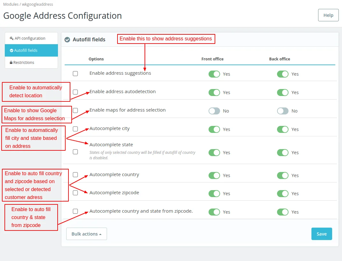Open the Bulk actions dropdown
This screenshot has height=261, width=342.
pyautogui.click(x=86, y=234)
